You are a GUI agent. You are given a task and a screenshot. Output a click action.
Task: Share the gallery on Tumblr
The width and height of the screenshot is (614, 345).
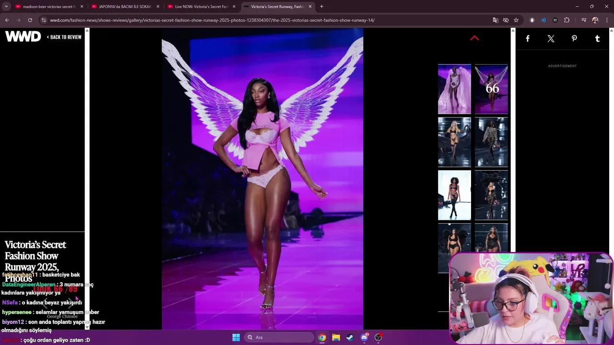point(597,39)
